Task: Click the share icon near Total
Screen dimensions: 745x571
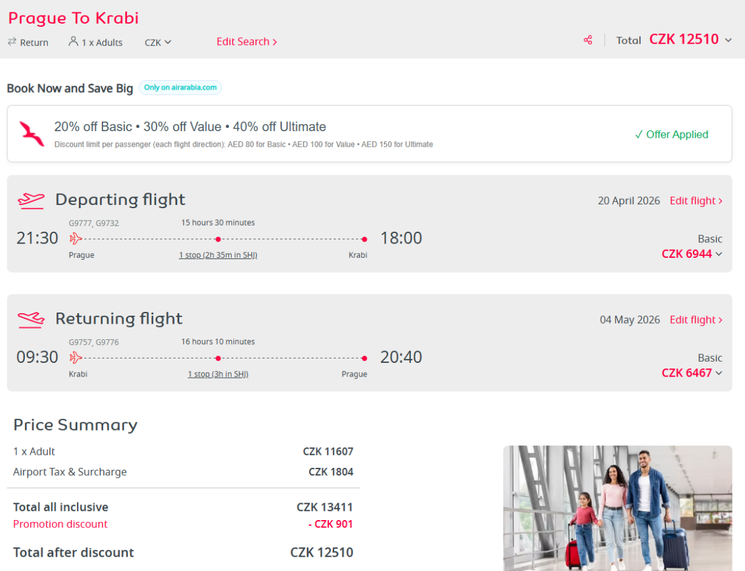Action: coord(588,40)
